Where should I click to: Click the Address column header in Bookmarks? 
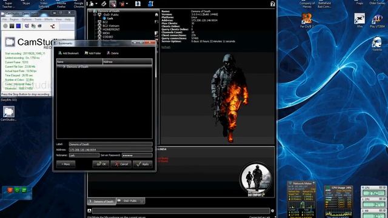click(127, 62)
